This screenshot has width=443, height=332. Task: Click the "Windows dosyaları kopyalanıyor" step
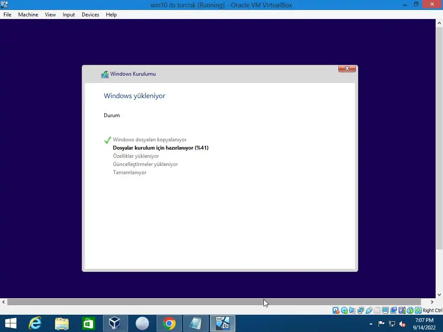pos(150,140)
